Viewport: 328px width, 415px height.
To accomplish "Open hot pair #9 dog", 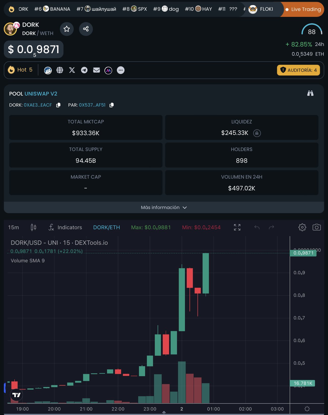I will tap(166, 9).
